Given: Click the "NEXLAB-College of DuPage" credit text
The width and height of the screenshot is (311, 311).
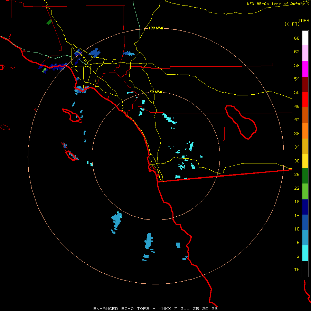Looking at the screenshot, I should pyautogui.click(x=276, y=4).
